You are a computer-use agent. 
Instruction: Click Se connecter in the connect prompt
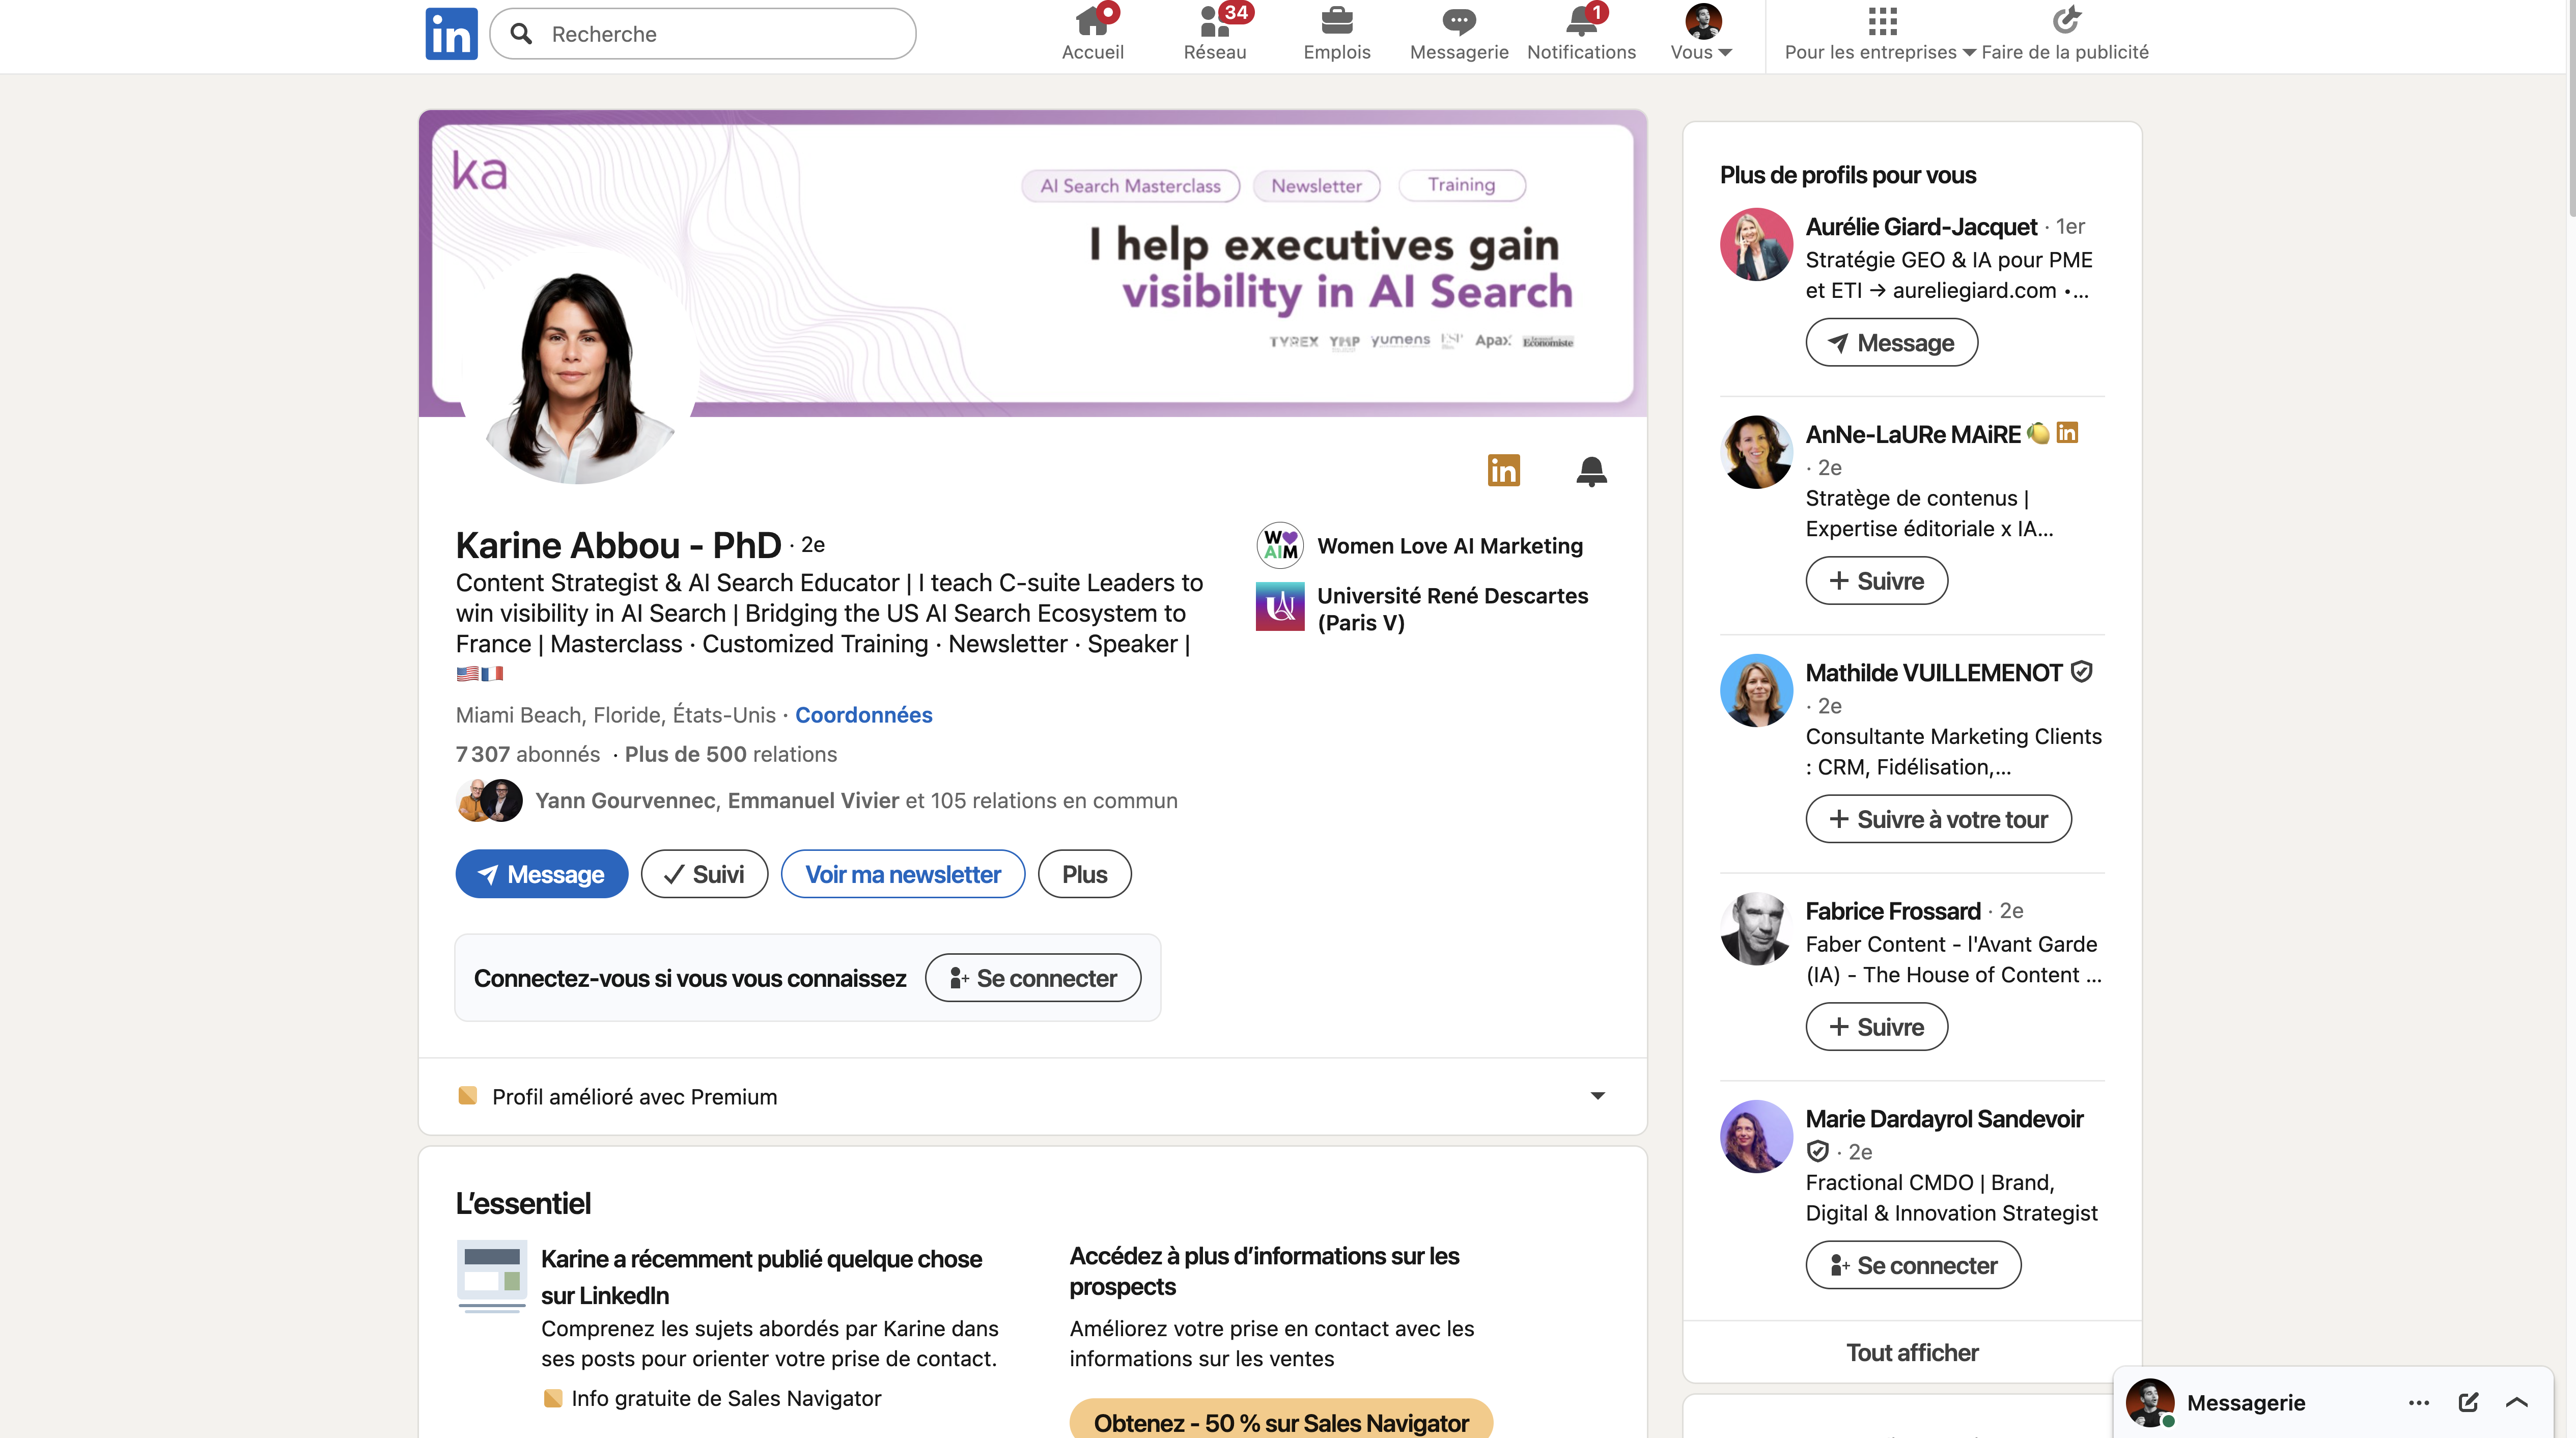pyautogui.click(x=1032, y=978)
